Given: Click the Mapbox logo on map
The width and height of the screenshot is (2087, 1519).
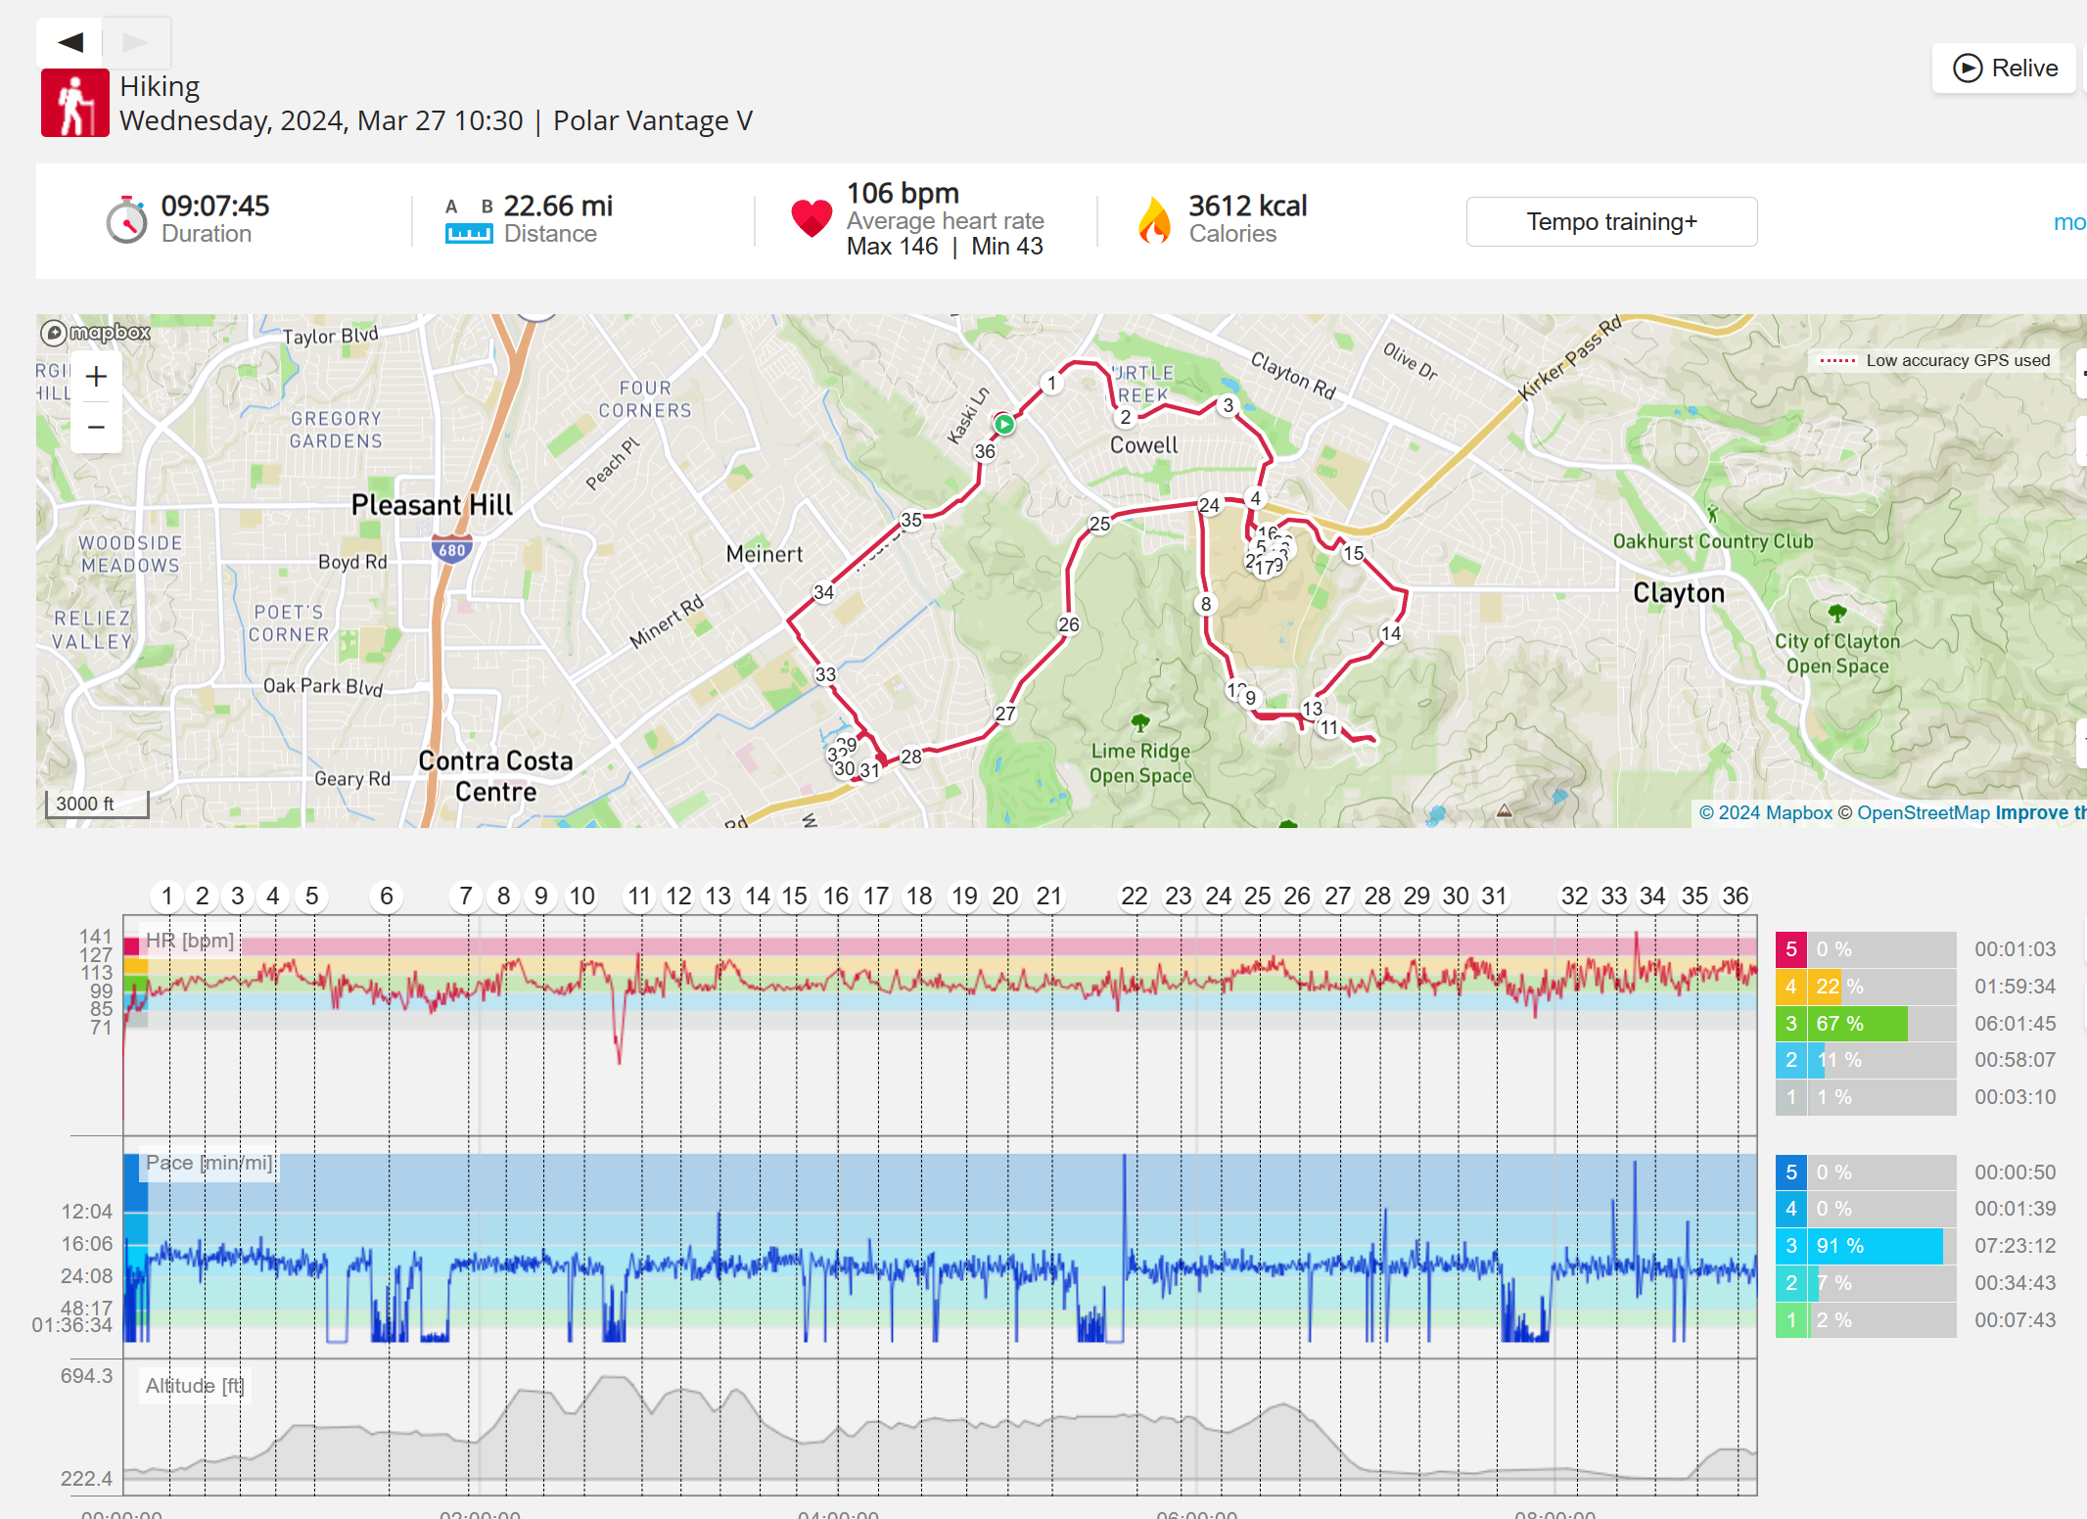Looking at the screenshot, I should (96, 333).
